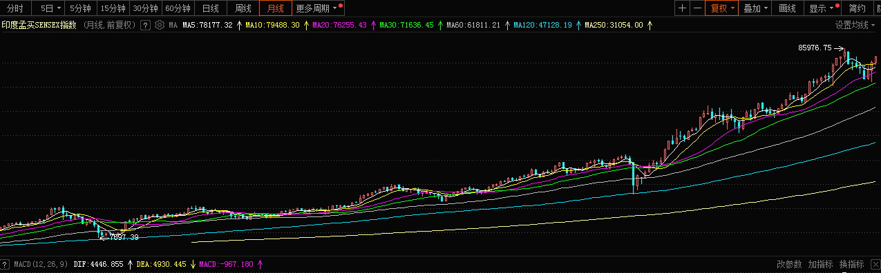Click 改参数 to change parameters
The width and height of the screenshot is (881, 273).
(789, 264)
